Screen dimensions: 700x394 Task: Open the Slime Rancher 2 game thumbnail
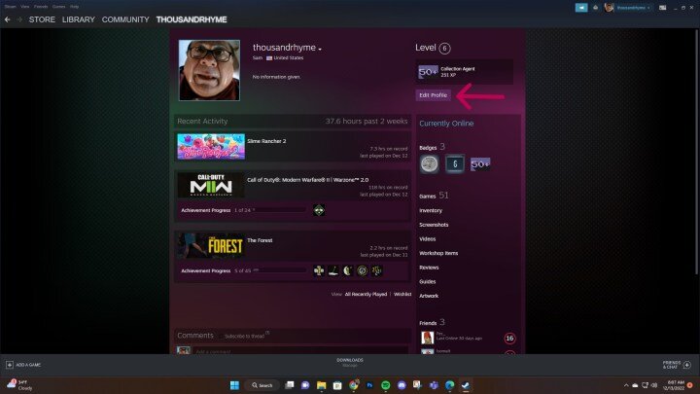211,147
